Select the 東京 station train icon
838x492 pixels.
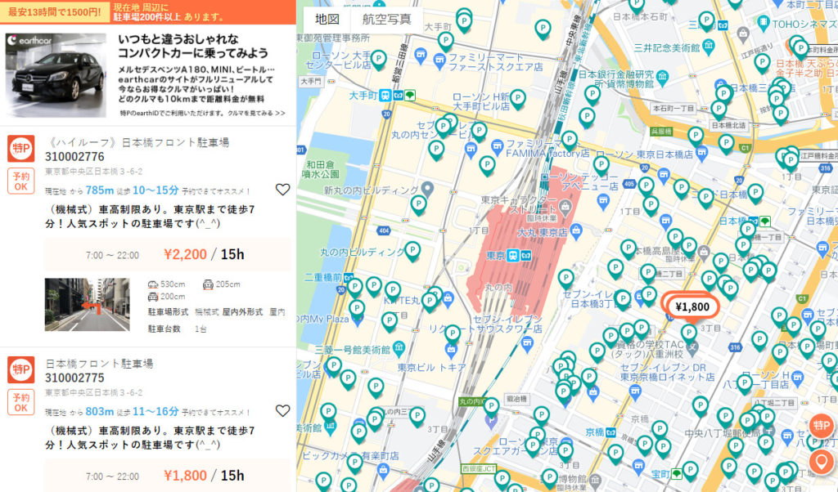(x=513, y=255)
